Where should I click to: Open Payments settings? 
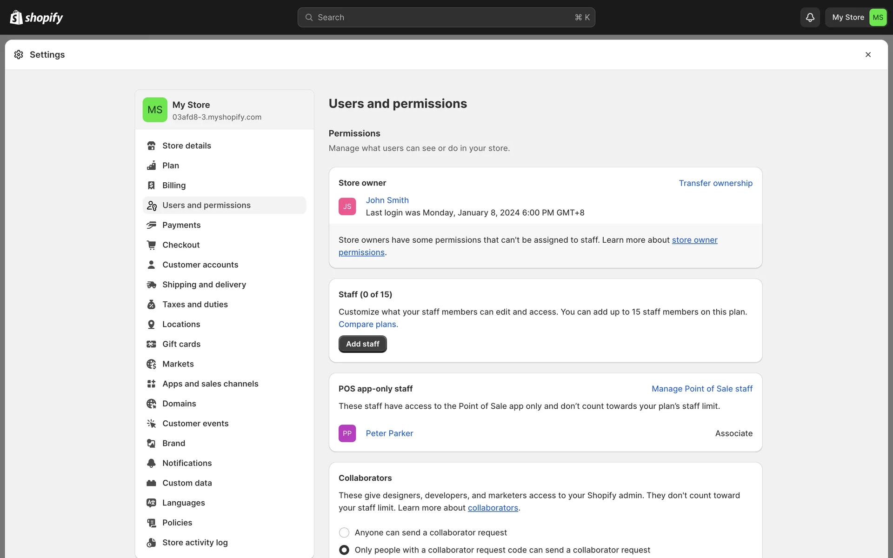pyautogui.click(x=181, y=225)
